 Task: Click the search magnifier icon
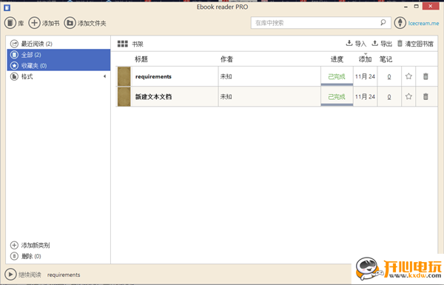click(x=383, y=22)
